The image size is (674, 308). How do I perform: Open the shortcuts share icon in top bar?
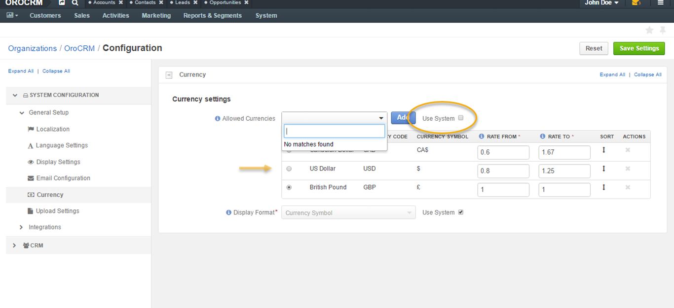pyautogui.click(x=62, y=2)
